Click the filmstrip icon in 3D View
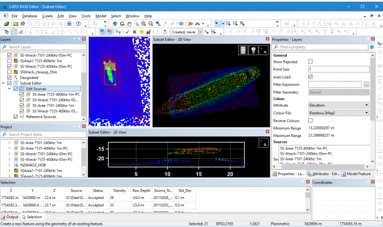 [x=243, y=50]
